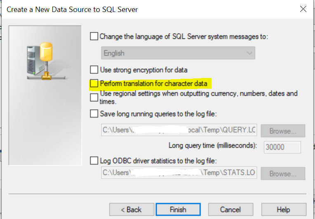Browse for the query log file
The height and width of the screenshot is (219, 315).
(x=283, y=131)
